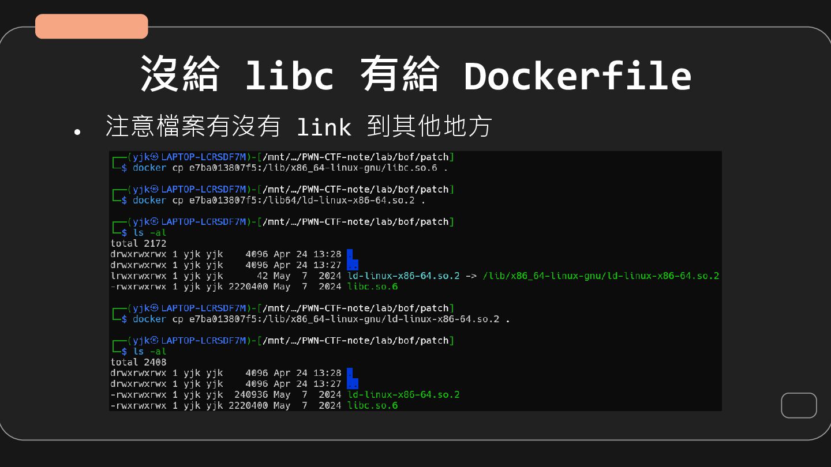Click the "docker cp" command copying libc.so.6

pos(290,168)
